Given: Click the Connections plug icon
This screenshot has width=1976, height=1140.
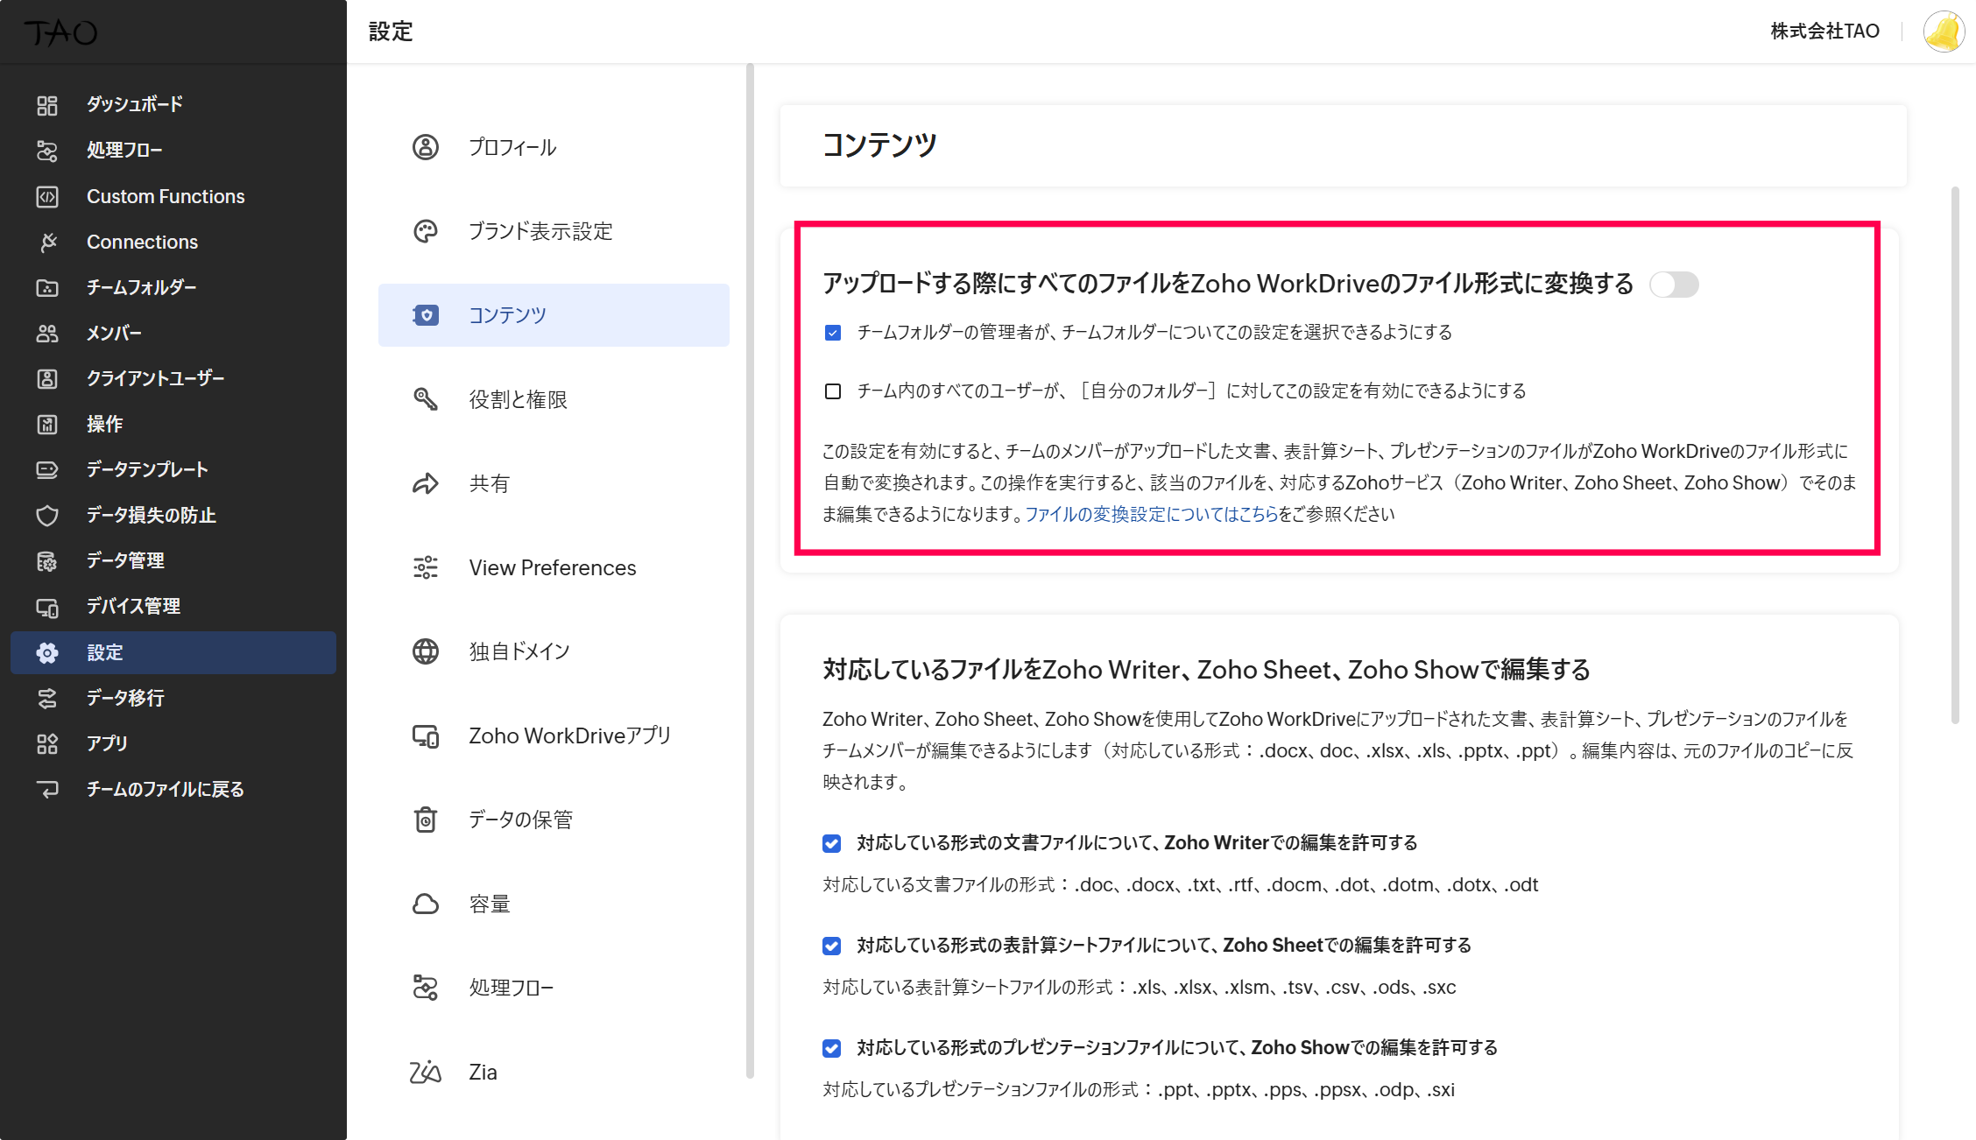Looking at the screenshot, I should (x=47, y=243).
